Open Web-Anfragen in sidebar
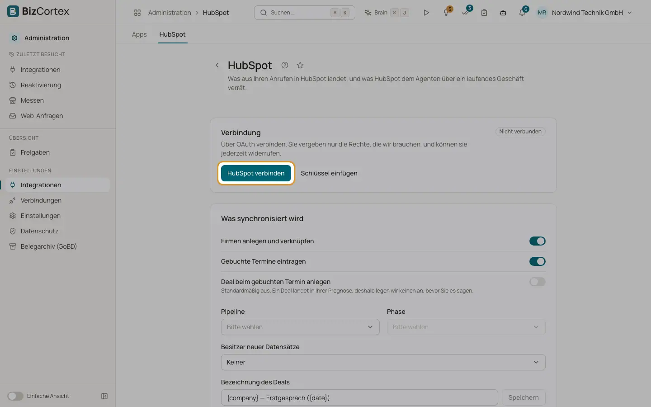This screenshot has width=651, height=407. [x=58, y=116]
